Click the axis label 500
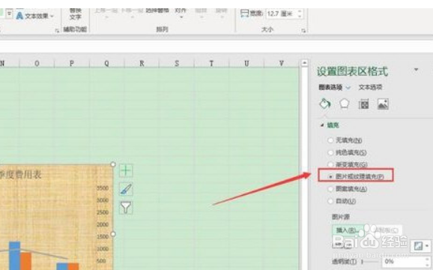 [101, 261]
